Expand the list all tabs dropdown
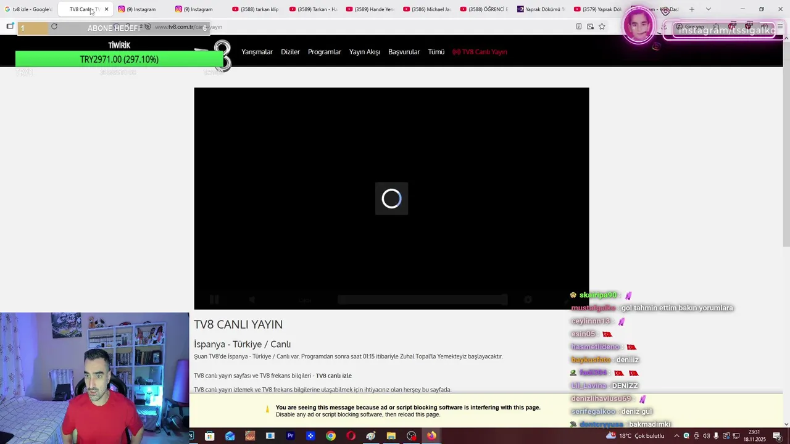 pyautogui.click(x=708, y=9)
